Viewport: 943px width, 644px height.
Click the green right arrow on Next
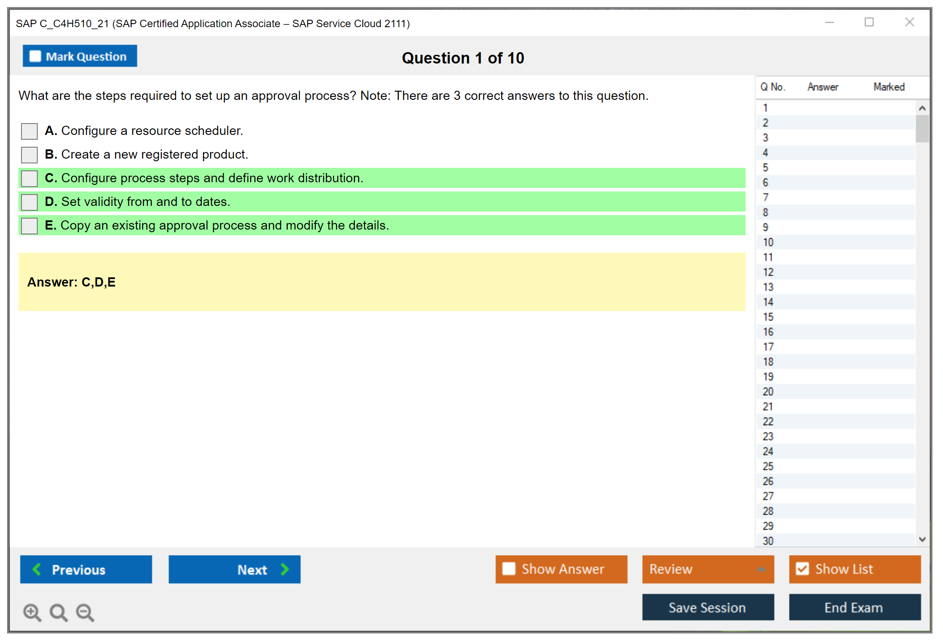tap(285, 569)
